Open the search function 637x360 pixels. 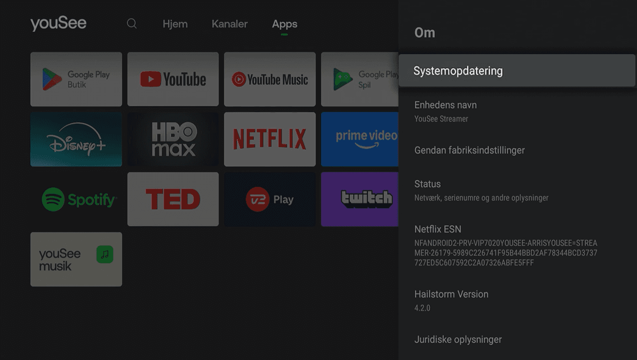coord(132,24)
